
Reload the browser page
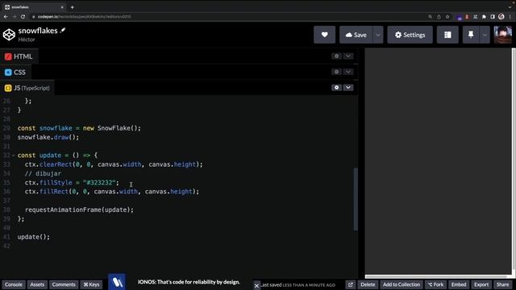click(23, 16)
